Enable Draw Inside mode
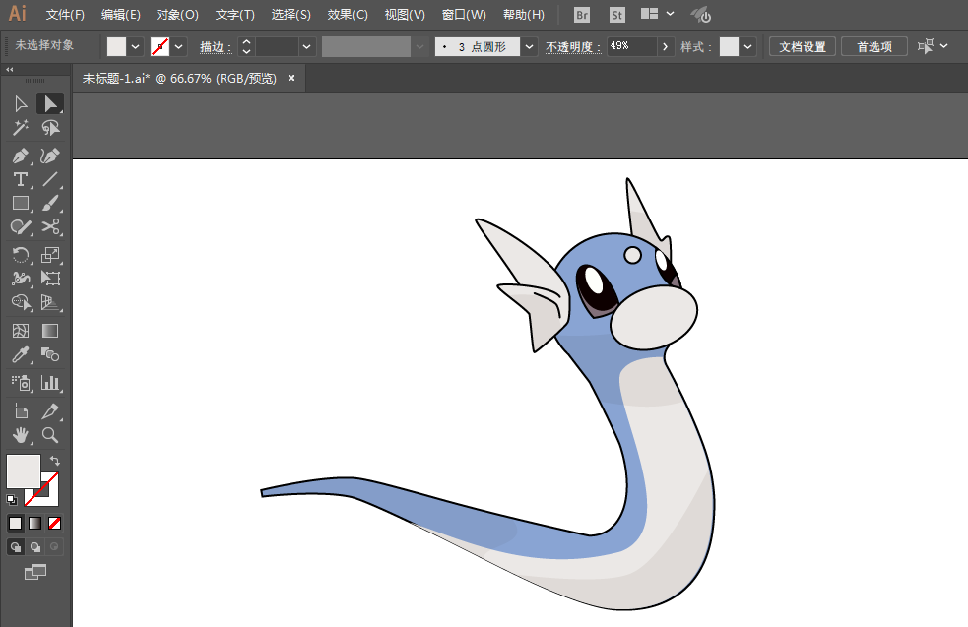Image resolution: width=968 pixels, height=627 pixels. click(54, 546)
